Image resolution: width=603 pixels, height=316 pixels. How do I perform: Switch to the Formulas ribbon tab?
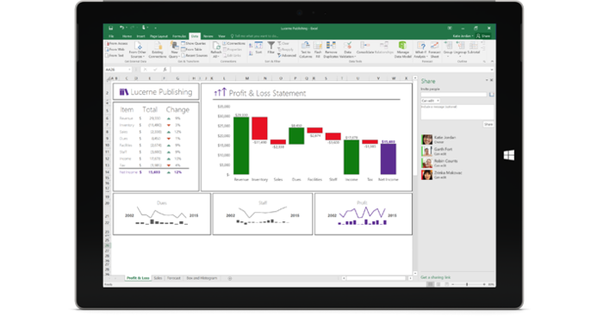(x=179, y=36)
